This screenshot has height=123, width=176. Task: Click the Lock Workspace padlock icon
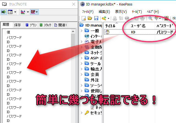click(166, 18)
